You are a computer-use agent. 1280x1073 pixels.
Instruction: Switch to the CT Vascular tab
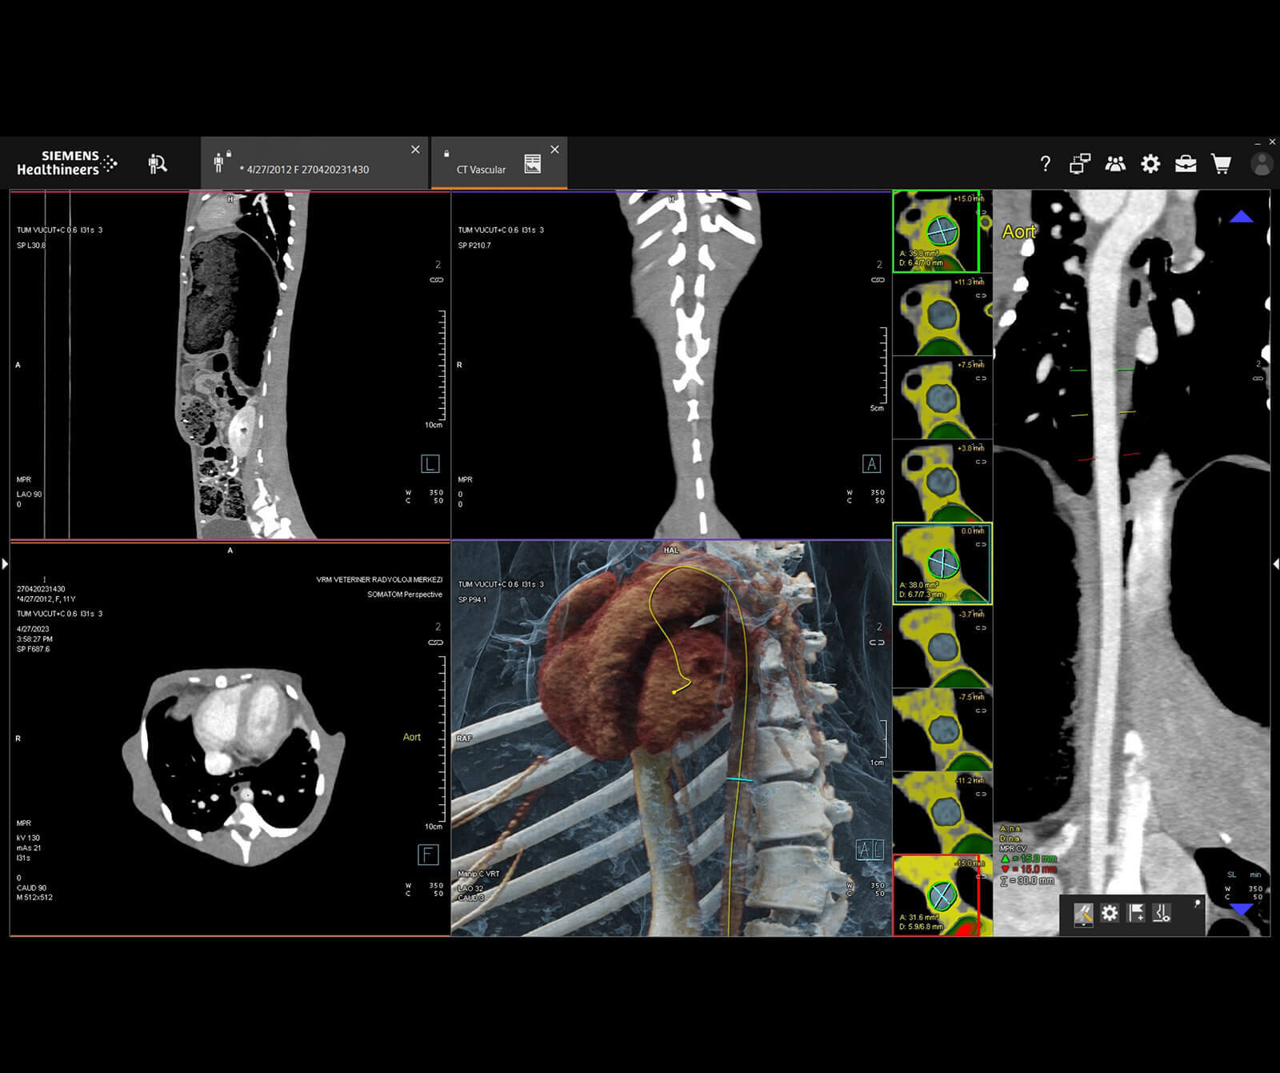[481, 169]
